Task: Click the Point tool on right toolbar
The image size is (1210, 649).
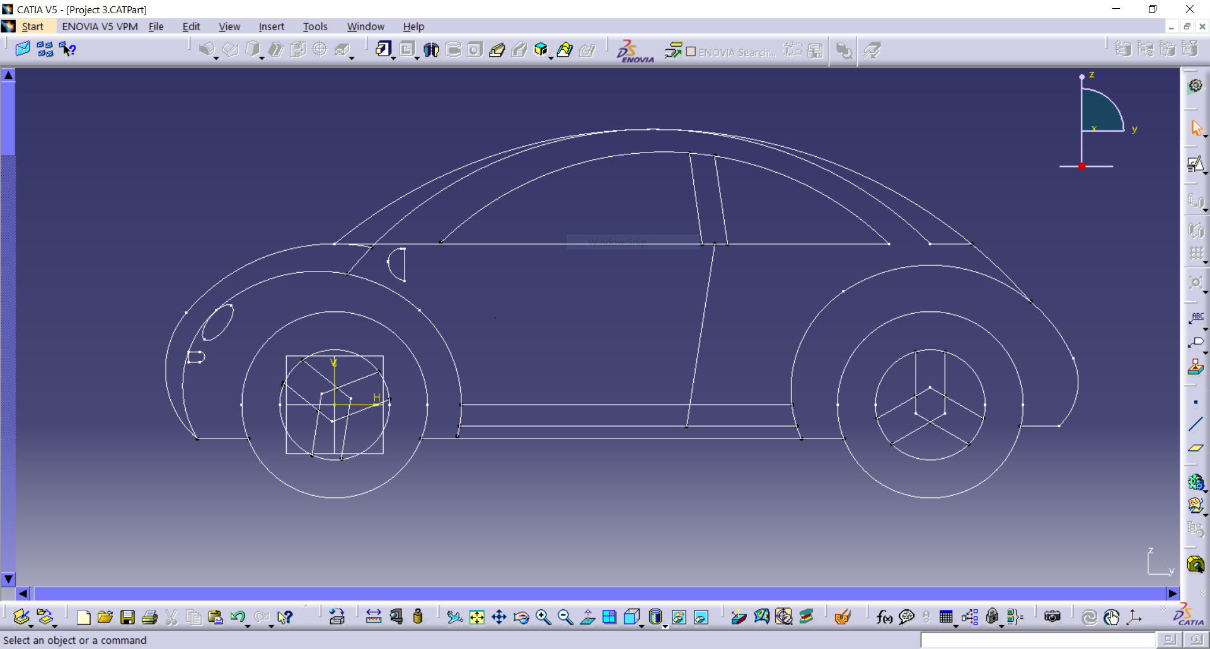Action: pyautogui.click(x=1196, y=402)
